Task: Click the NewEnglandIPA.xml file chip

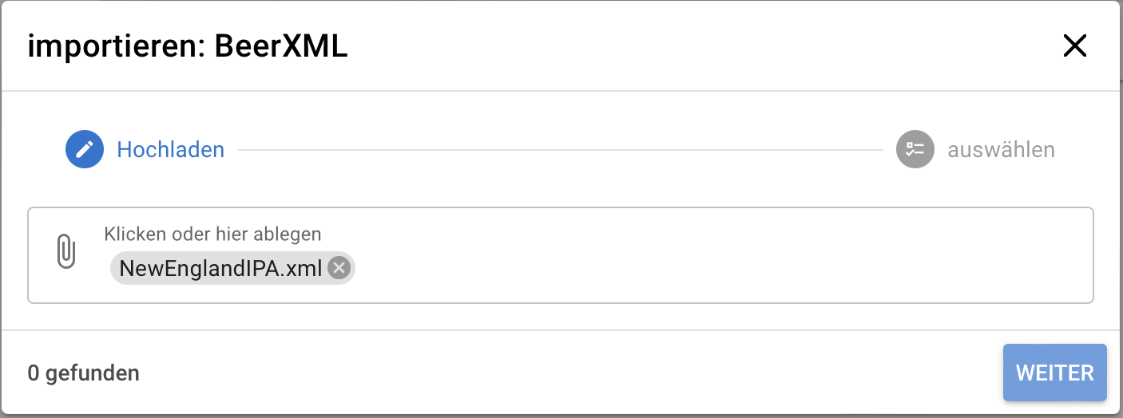Action: [x=220, y=268]
